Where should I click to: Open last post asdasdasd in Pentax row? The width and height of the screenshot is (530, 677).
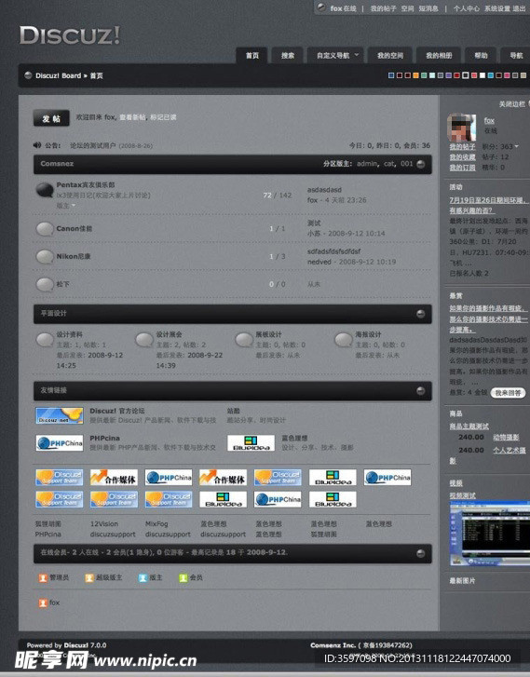(324, 190)
